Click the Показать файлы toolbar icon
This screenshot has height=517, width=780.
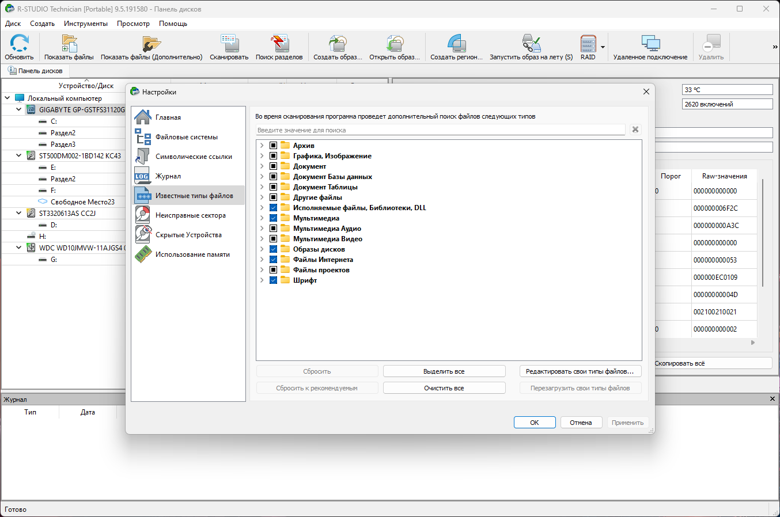69,47
